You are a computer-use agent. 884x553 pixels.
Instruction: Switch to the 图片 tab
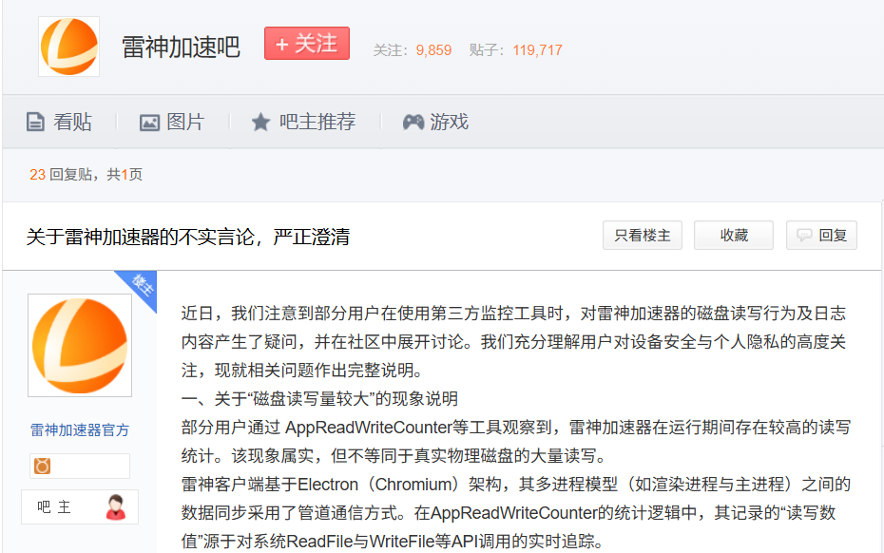click(x=172, y=122)
